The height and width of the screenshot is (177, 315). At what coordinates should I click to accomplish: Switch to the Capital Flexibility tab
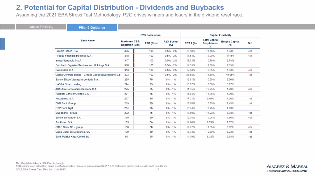pos(41,27)
